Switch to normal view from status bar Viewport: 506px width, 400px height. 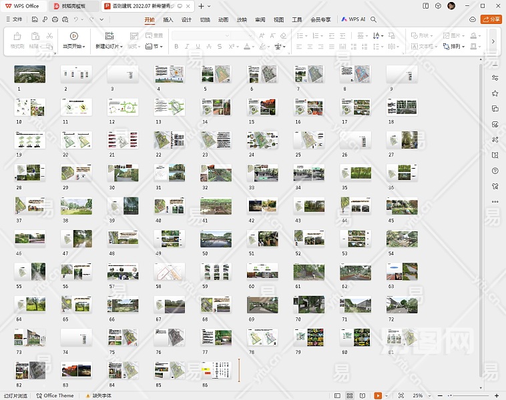[338, 395]
